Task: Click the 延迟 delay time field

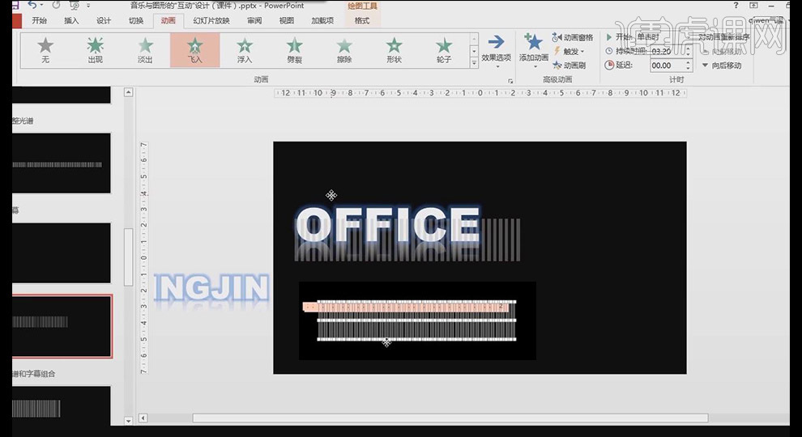Action: click(666, 66)
